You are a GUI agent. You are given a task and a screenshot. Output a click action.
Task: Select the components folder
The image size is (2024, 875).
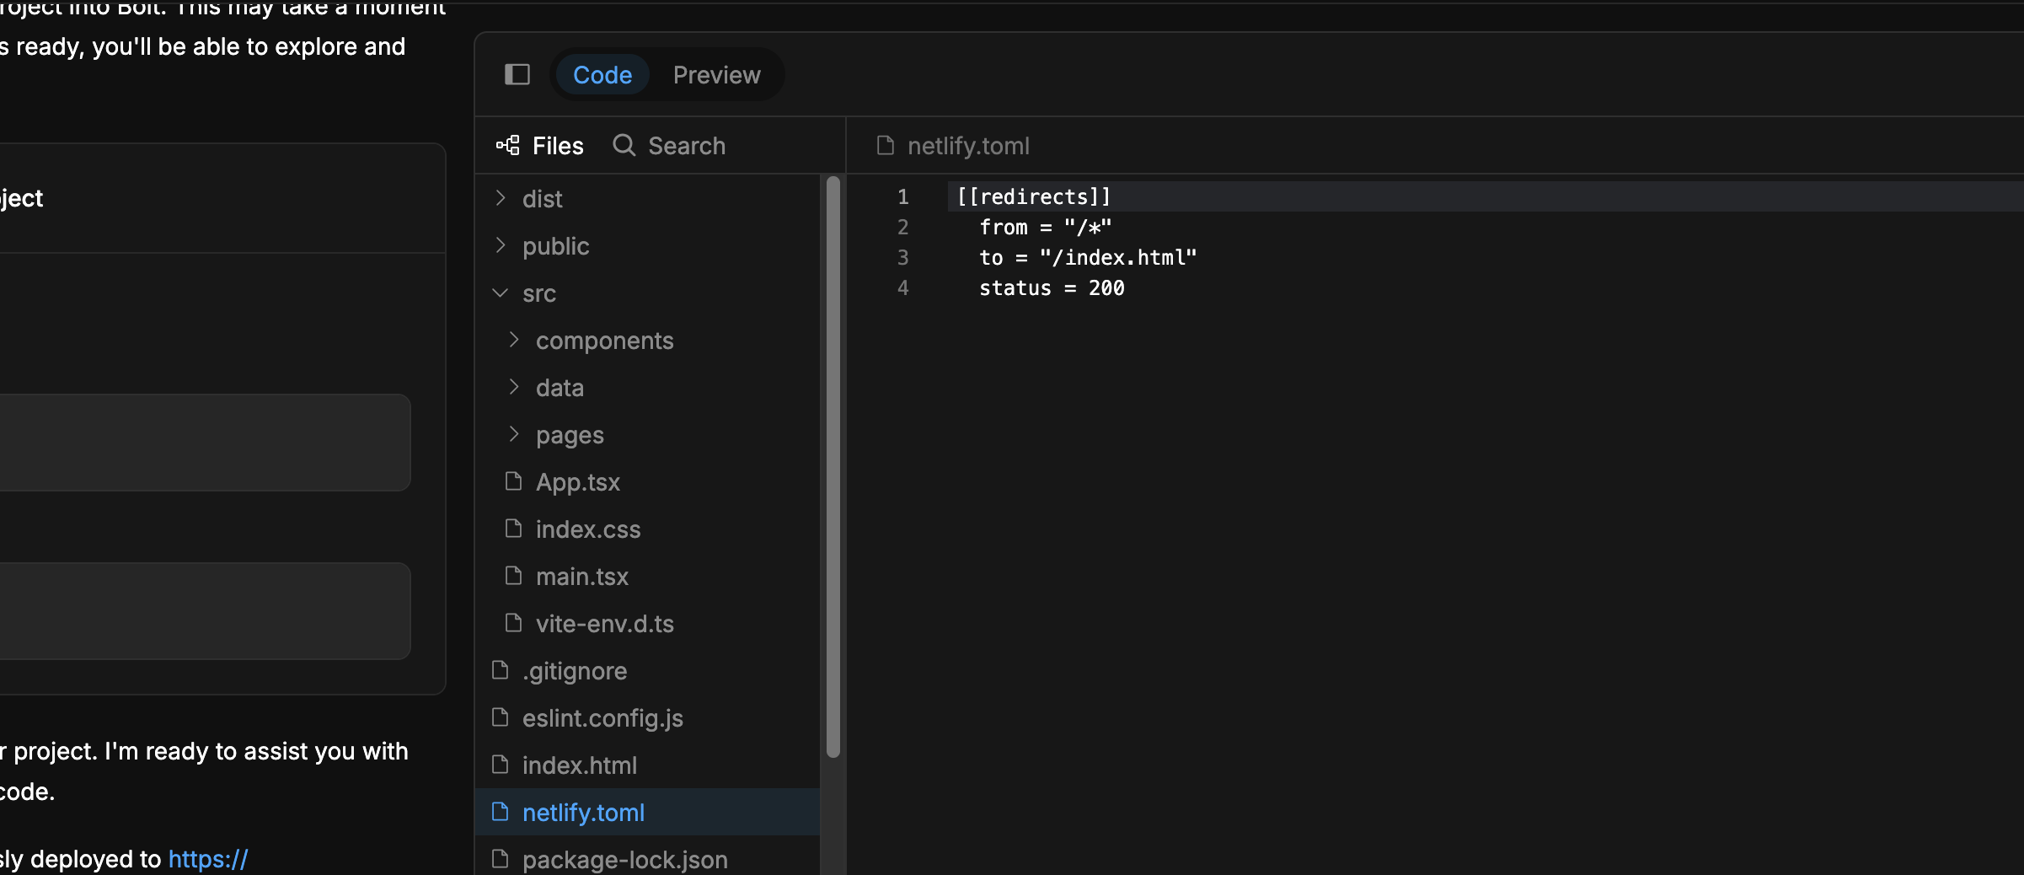(x=647, y=341)
